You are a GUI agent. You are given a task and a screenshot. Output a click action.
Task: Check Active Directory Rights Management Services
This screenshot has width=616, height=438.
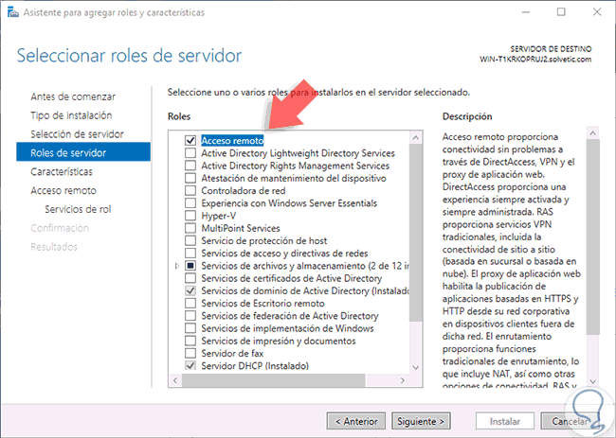[x=190, y=166]
